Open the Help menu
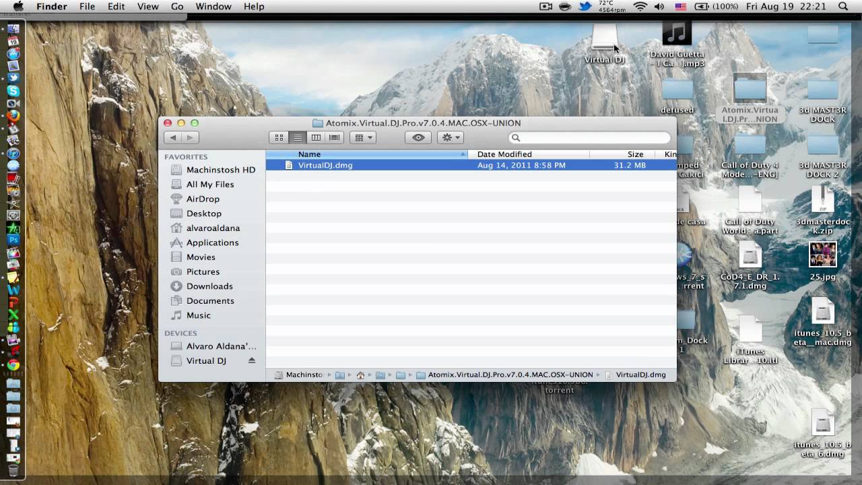 (254, 7)
